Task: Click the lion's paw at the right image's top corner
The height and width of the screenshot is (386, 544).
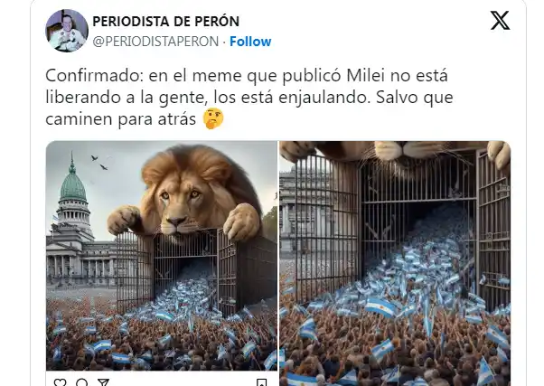Action: [x=499, y=154]
